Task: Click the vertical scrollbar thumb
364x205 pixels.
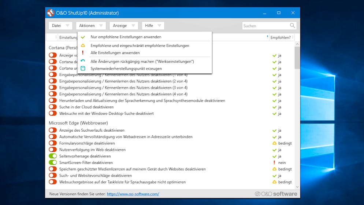Action: point(297,58)
